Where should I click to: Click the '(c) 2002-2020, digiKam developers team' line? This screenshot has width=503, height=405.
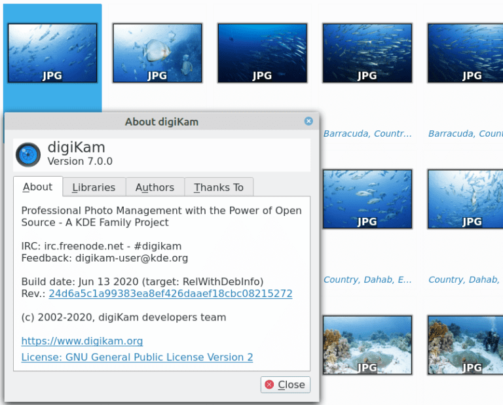click(124, 317)
